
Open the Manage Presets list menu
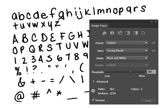[x=153, y=43]
